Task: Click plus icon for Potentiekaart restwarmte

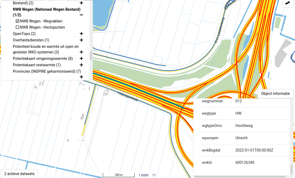Action: click(x=81, y=65)
